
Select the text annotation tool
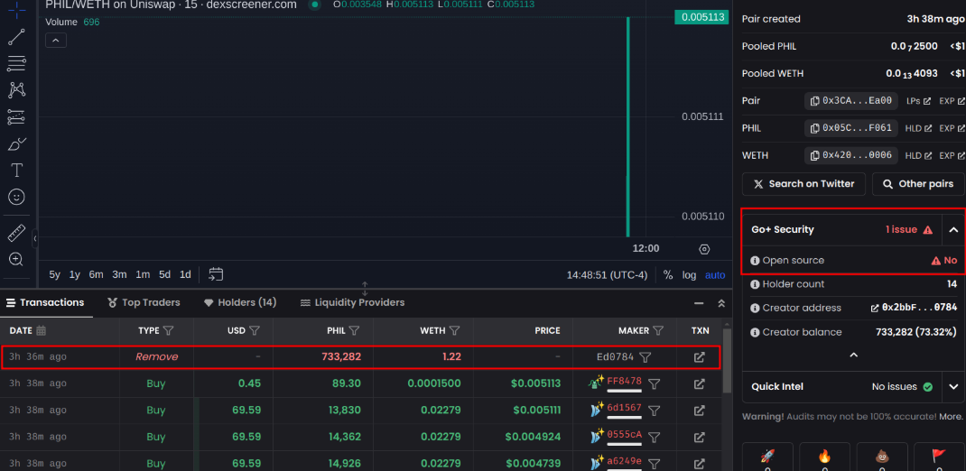click(16, 170)
